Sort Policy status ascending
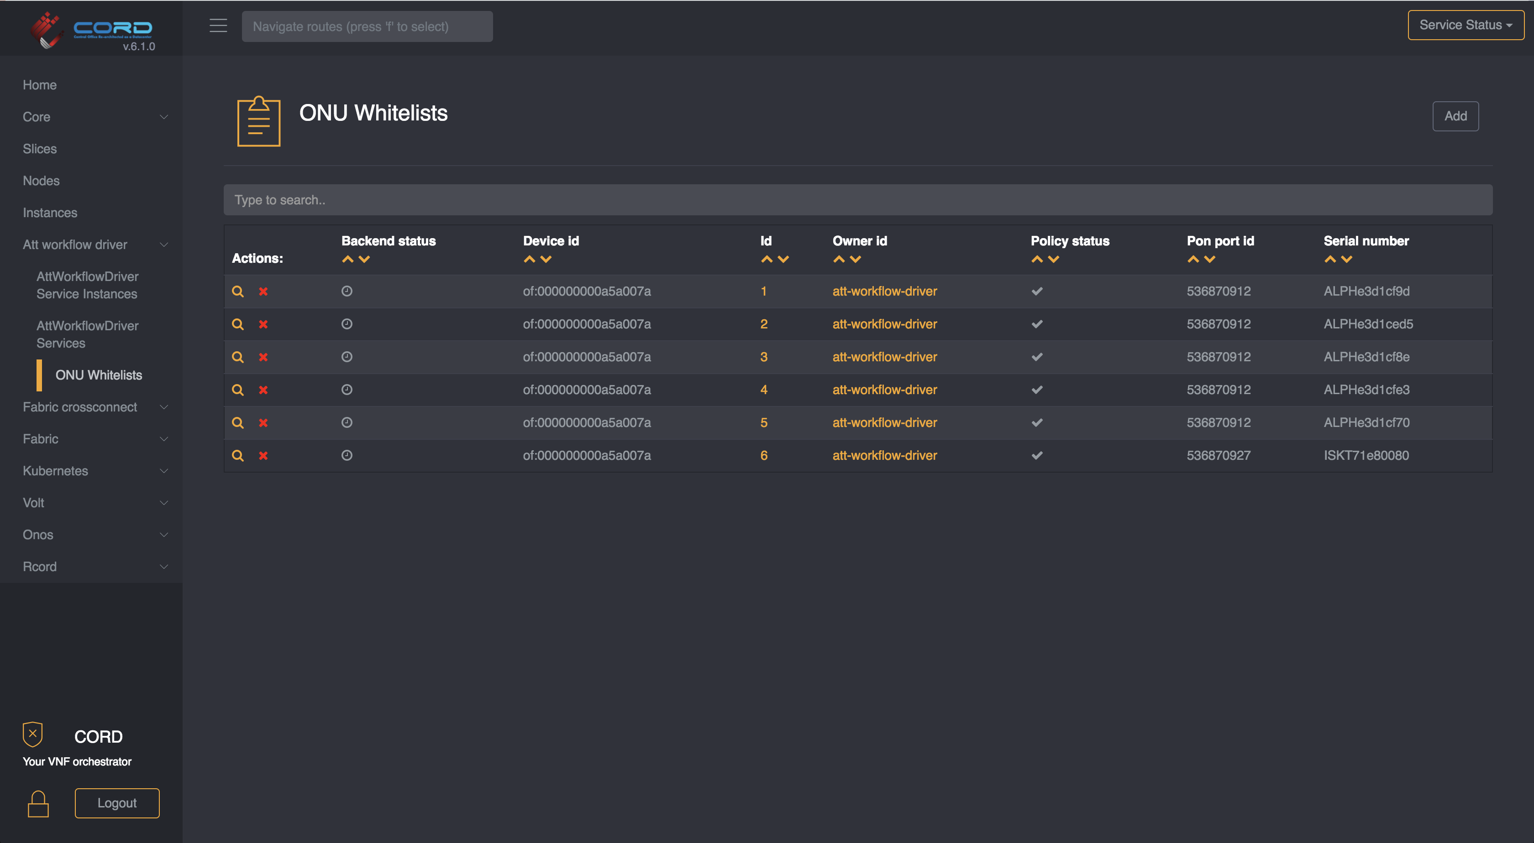The image size is (1534, 843). pyautogui.click(x=1037, y=259)
